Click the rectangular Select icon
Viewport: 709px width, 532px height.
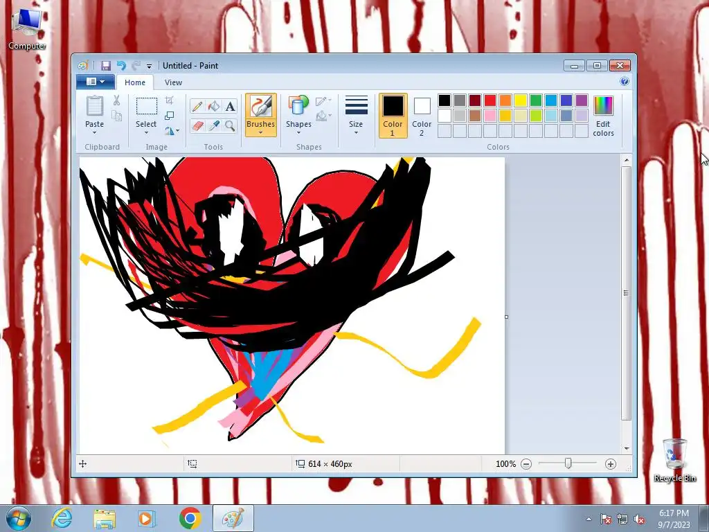[x=147, y=106]
